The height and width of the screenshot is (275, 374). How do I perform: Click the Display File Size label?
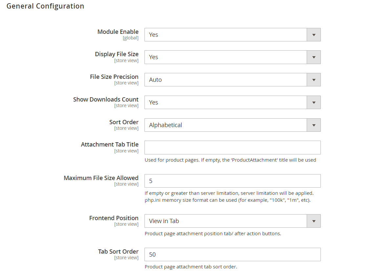click(117, 54)
